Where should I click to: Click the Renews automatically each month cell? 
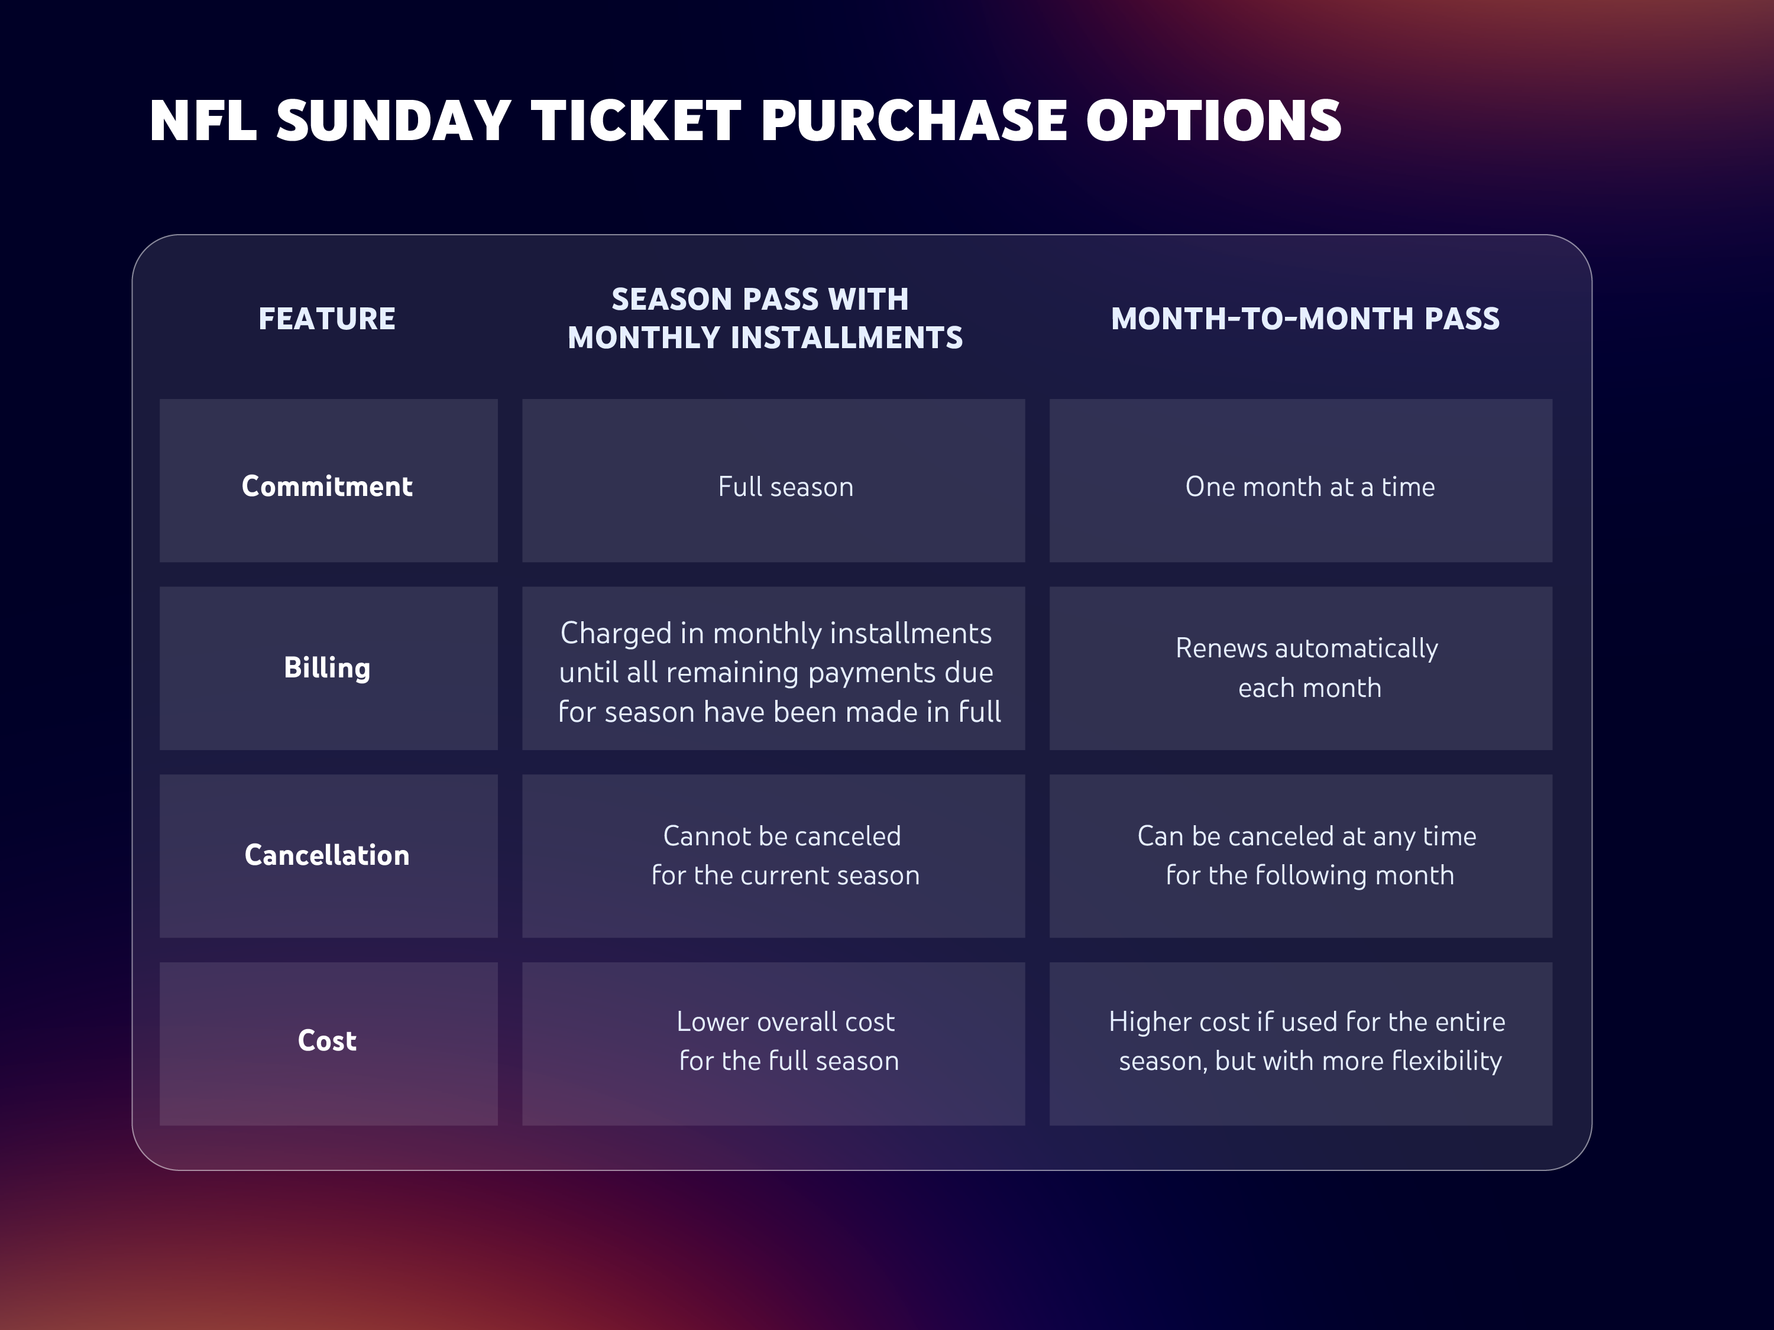coord(1307,668)
